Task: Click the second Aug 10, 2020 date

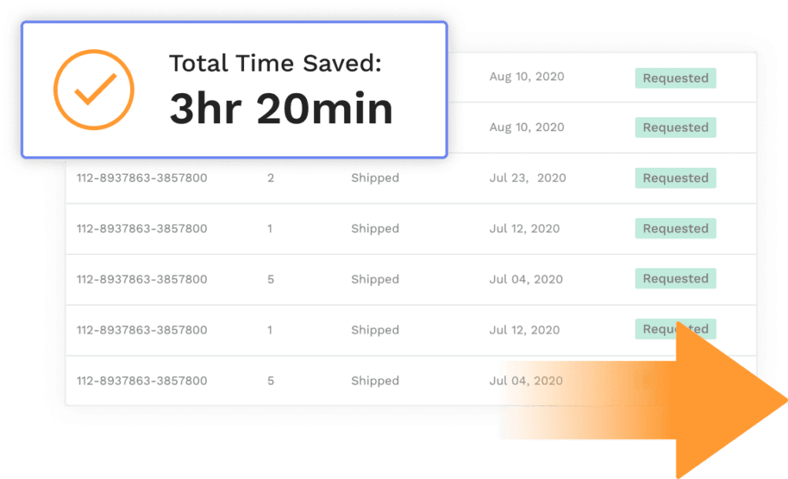Action: coord(526,127)
